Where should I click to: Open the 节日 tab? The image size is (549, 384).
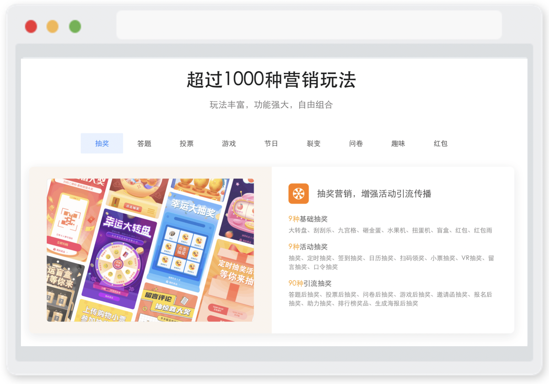[271, 143]
